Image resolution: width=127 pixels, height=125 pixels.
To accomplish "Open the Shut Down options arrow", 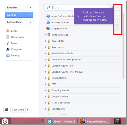I will [x=28, y=110].
